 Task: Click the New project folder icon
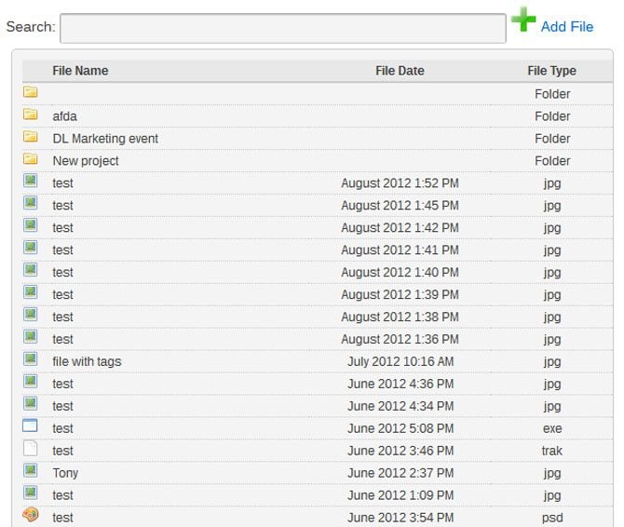pos(31,160)
